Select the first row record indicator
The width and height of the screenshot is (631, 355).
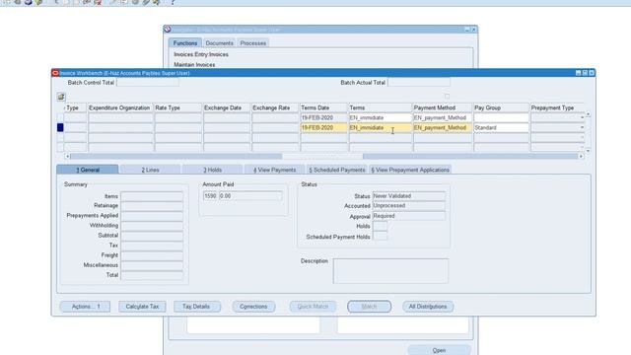click(60, 117)
